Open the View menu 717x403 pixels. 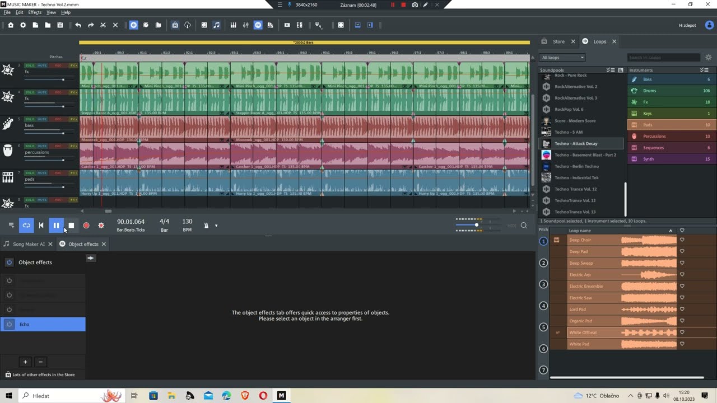tap(51, 12)
